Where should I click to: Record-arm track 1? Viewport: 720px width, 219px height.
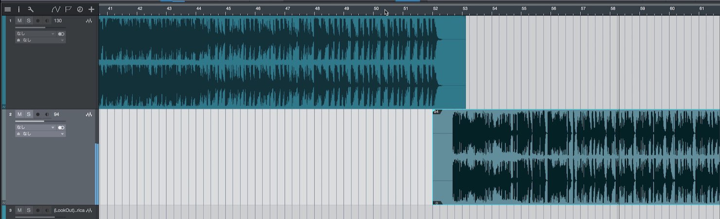pyautogui.click(x=38, y=20)
